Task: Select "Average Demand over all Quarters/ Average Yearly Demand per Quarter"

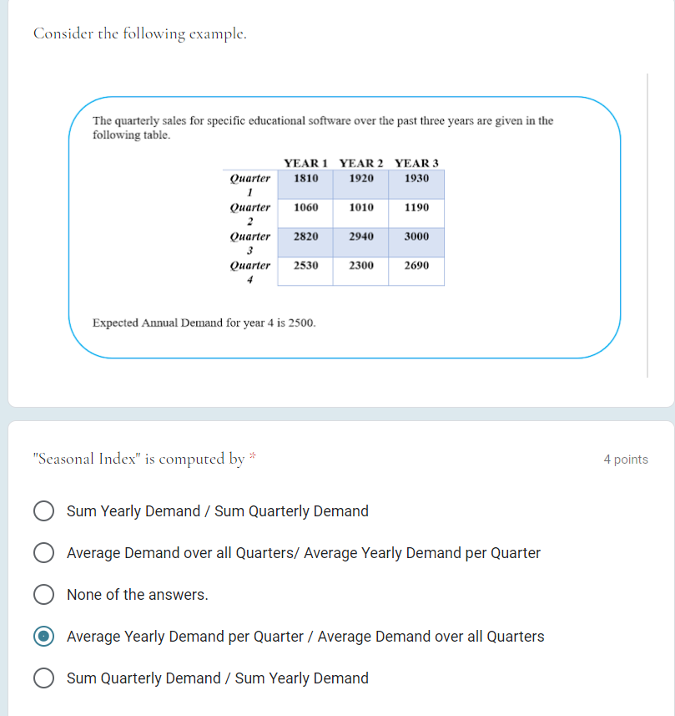Action: pyautogui.click(x=43, y=552)
